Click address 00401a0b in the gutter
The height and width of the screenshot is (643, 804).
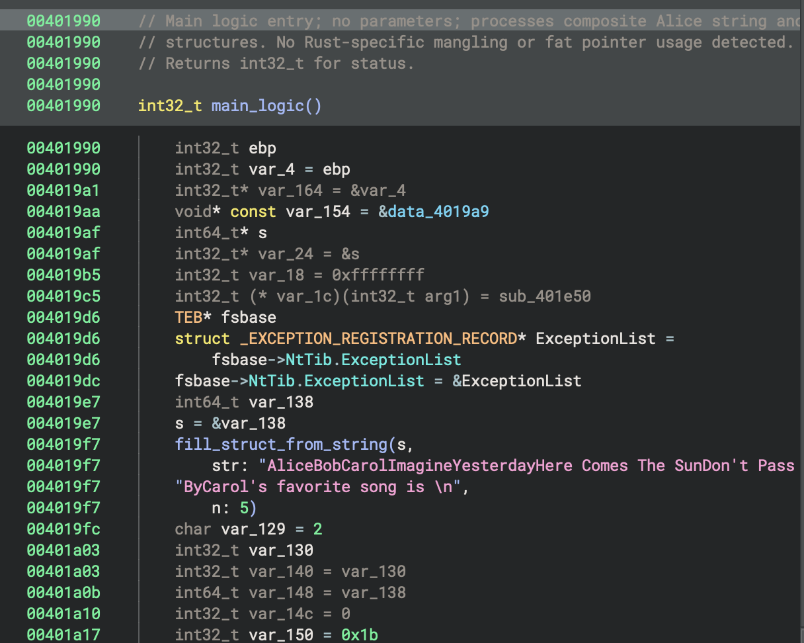click(x=63, y=593)
